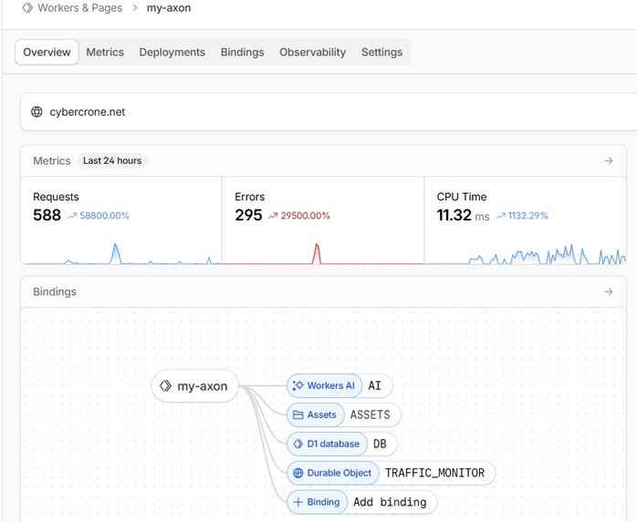
Task: Click the Bindings section heading
Action: click(x=55, y=292)
